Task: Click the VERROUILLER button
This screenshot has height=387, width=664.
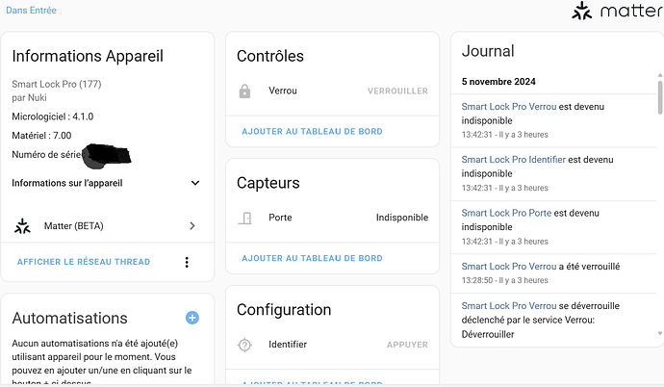Action: coord(397,91)
